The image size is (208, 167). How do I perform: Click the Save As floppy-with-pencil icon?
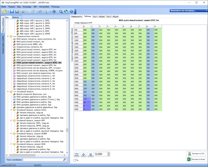(x=17, y=12)
